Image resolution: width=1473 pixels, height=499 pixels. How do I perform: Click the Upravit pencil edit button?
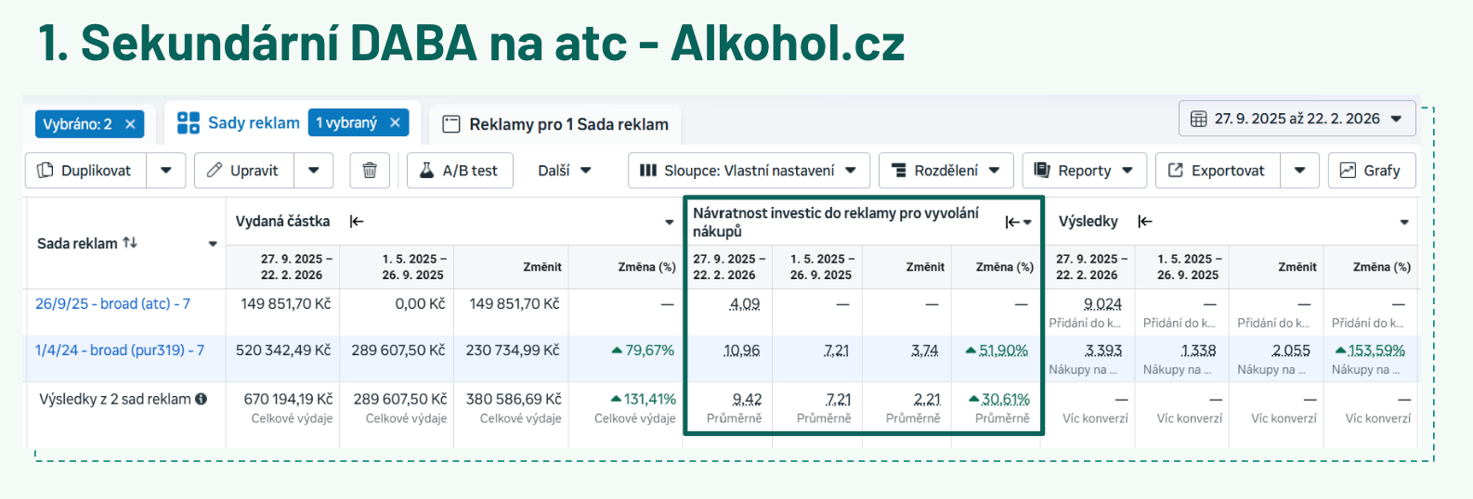coord(243,171)
